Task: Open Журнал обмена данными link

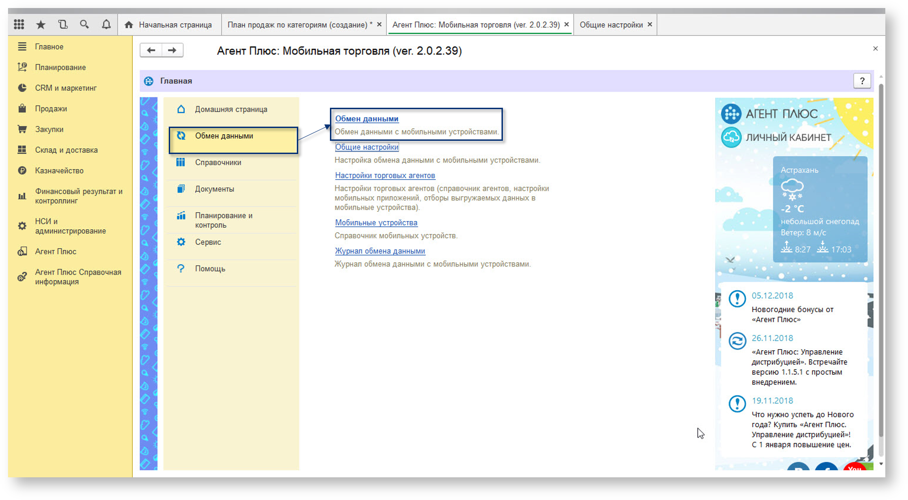Action: click(x=380, y=251)
